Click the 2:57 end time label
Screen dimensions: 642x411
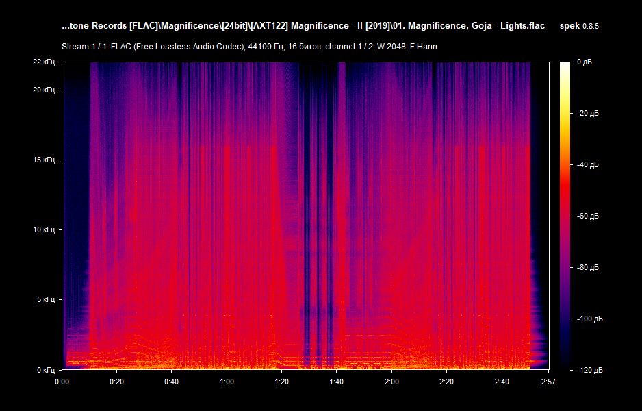click(548, 382)
